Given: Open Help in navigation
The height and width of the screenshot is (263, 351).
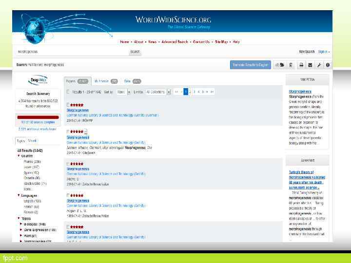Looking at the screenshot, I should pos(236,42).
